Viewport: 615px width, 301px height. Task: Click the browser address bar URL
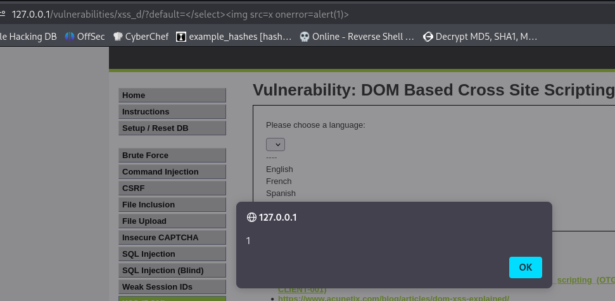click(181, 14)
